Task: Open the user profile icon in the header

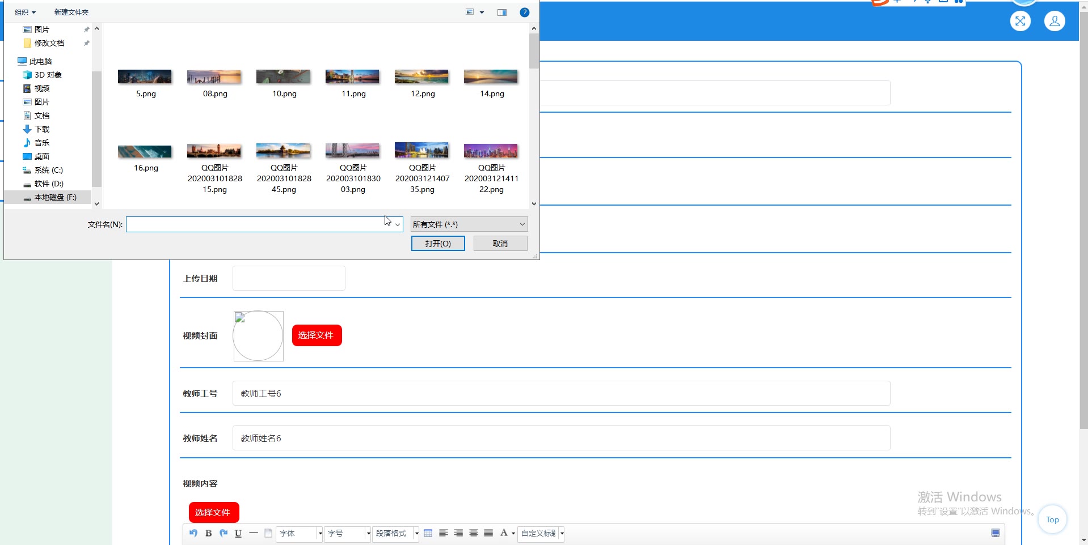Action: pyautogui.click(x=1055, y=21)
